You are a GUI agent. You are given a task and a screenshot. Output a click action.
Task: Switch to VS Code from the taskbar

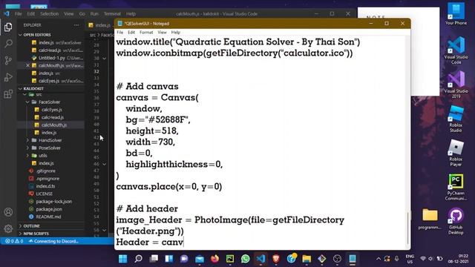tap(261, 259)
